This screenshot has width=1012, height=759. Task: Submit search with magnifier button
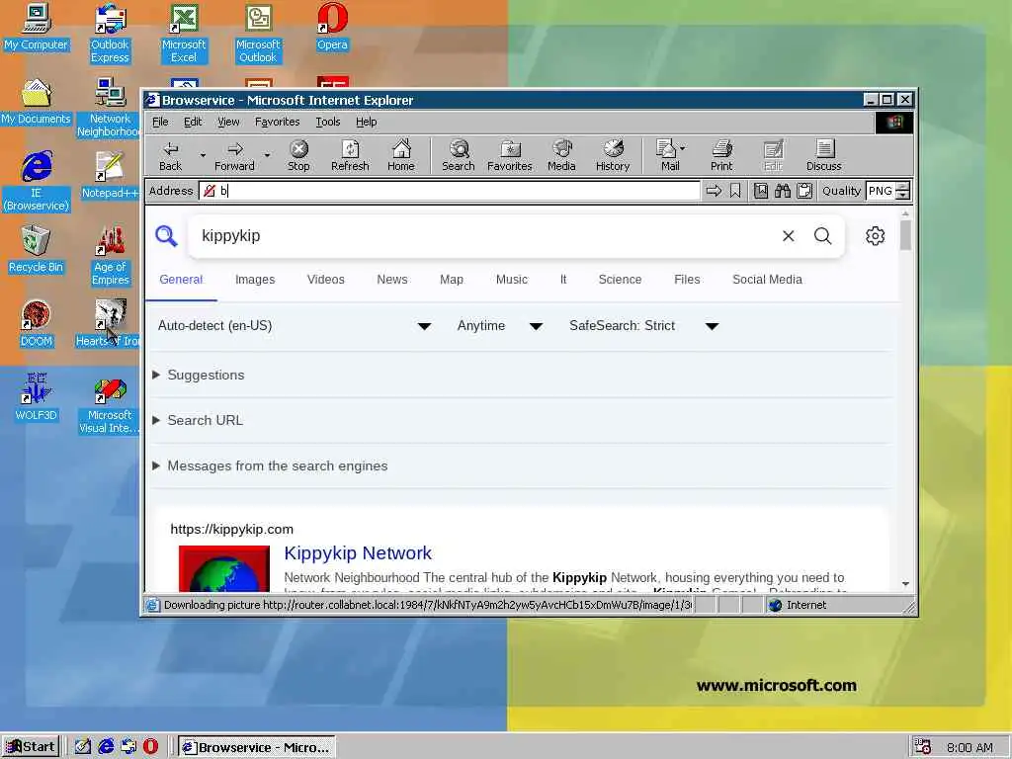[823, 235]
